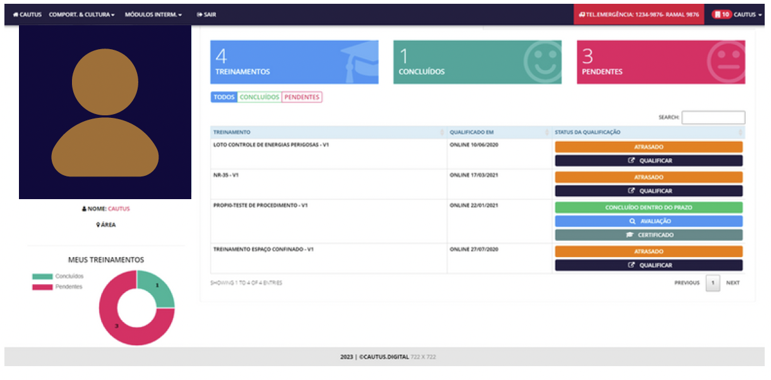Click Qualificar for LOTO Controle de Energias Perigosas
The image size is (771, 380).
[x=648, y=161]
